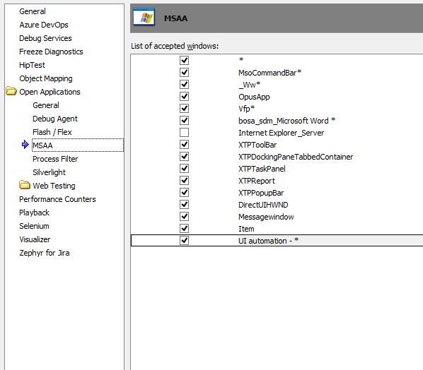Select the Selenium category
423x370 pixels.
coord(34,226)
